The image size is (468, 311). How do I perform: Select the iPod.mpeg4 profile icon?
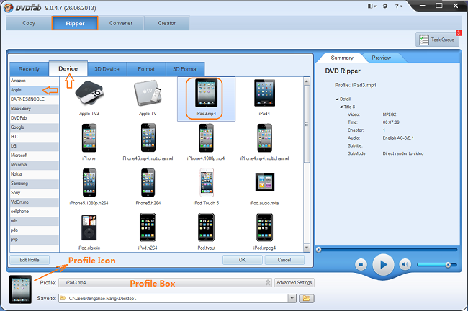[264, 232]
